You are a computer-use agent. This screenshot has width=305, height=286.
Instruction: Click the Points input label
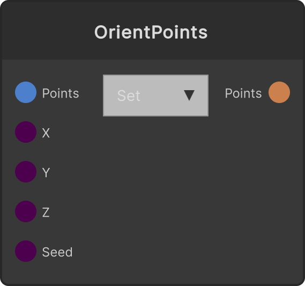(61, 93)
